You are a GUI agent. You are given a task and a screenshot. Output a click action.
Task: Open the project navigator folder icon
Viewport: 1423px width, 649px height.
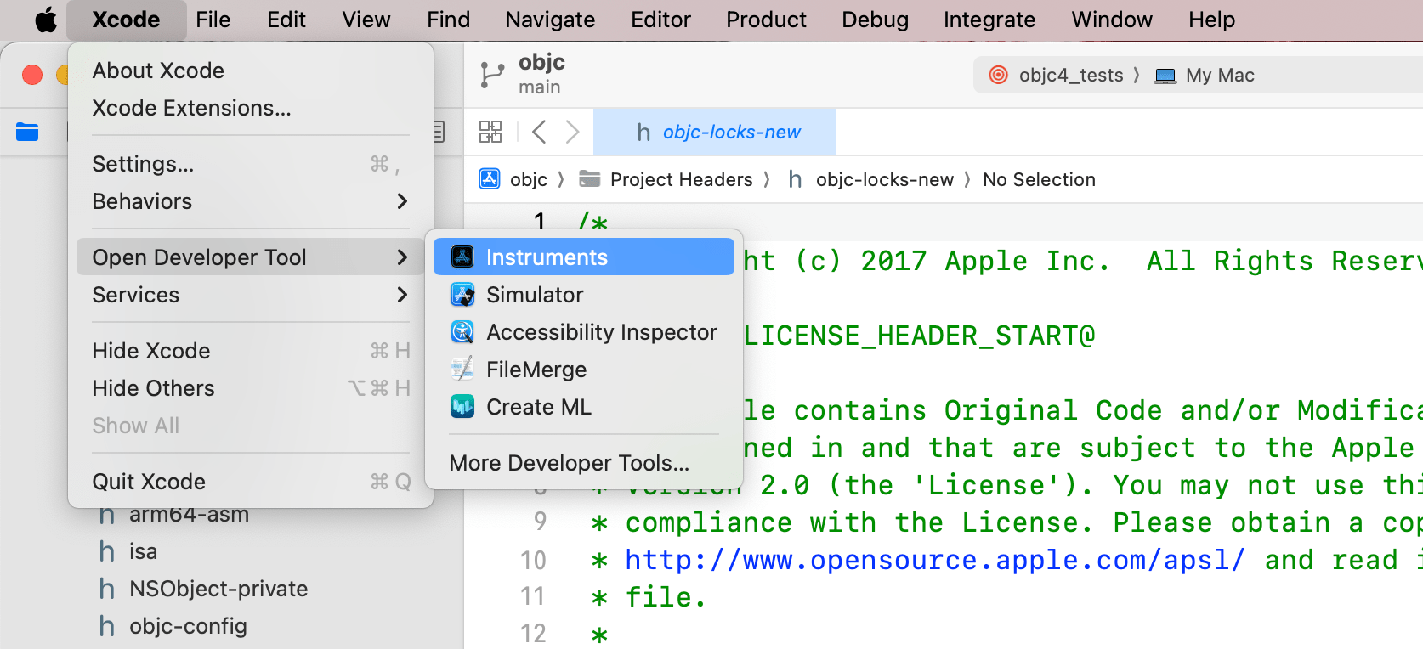[27, 132]
